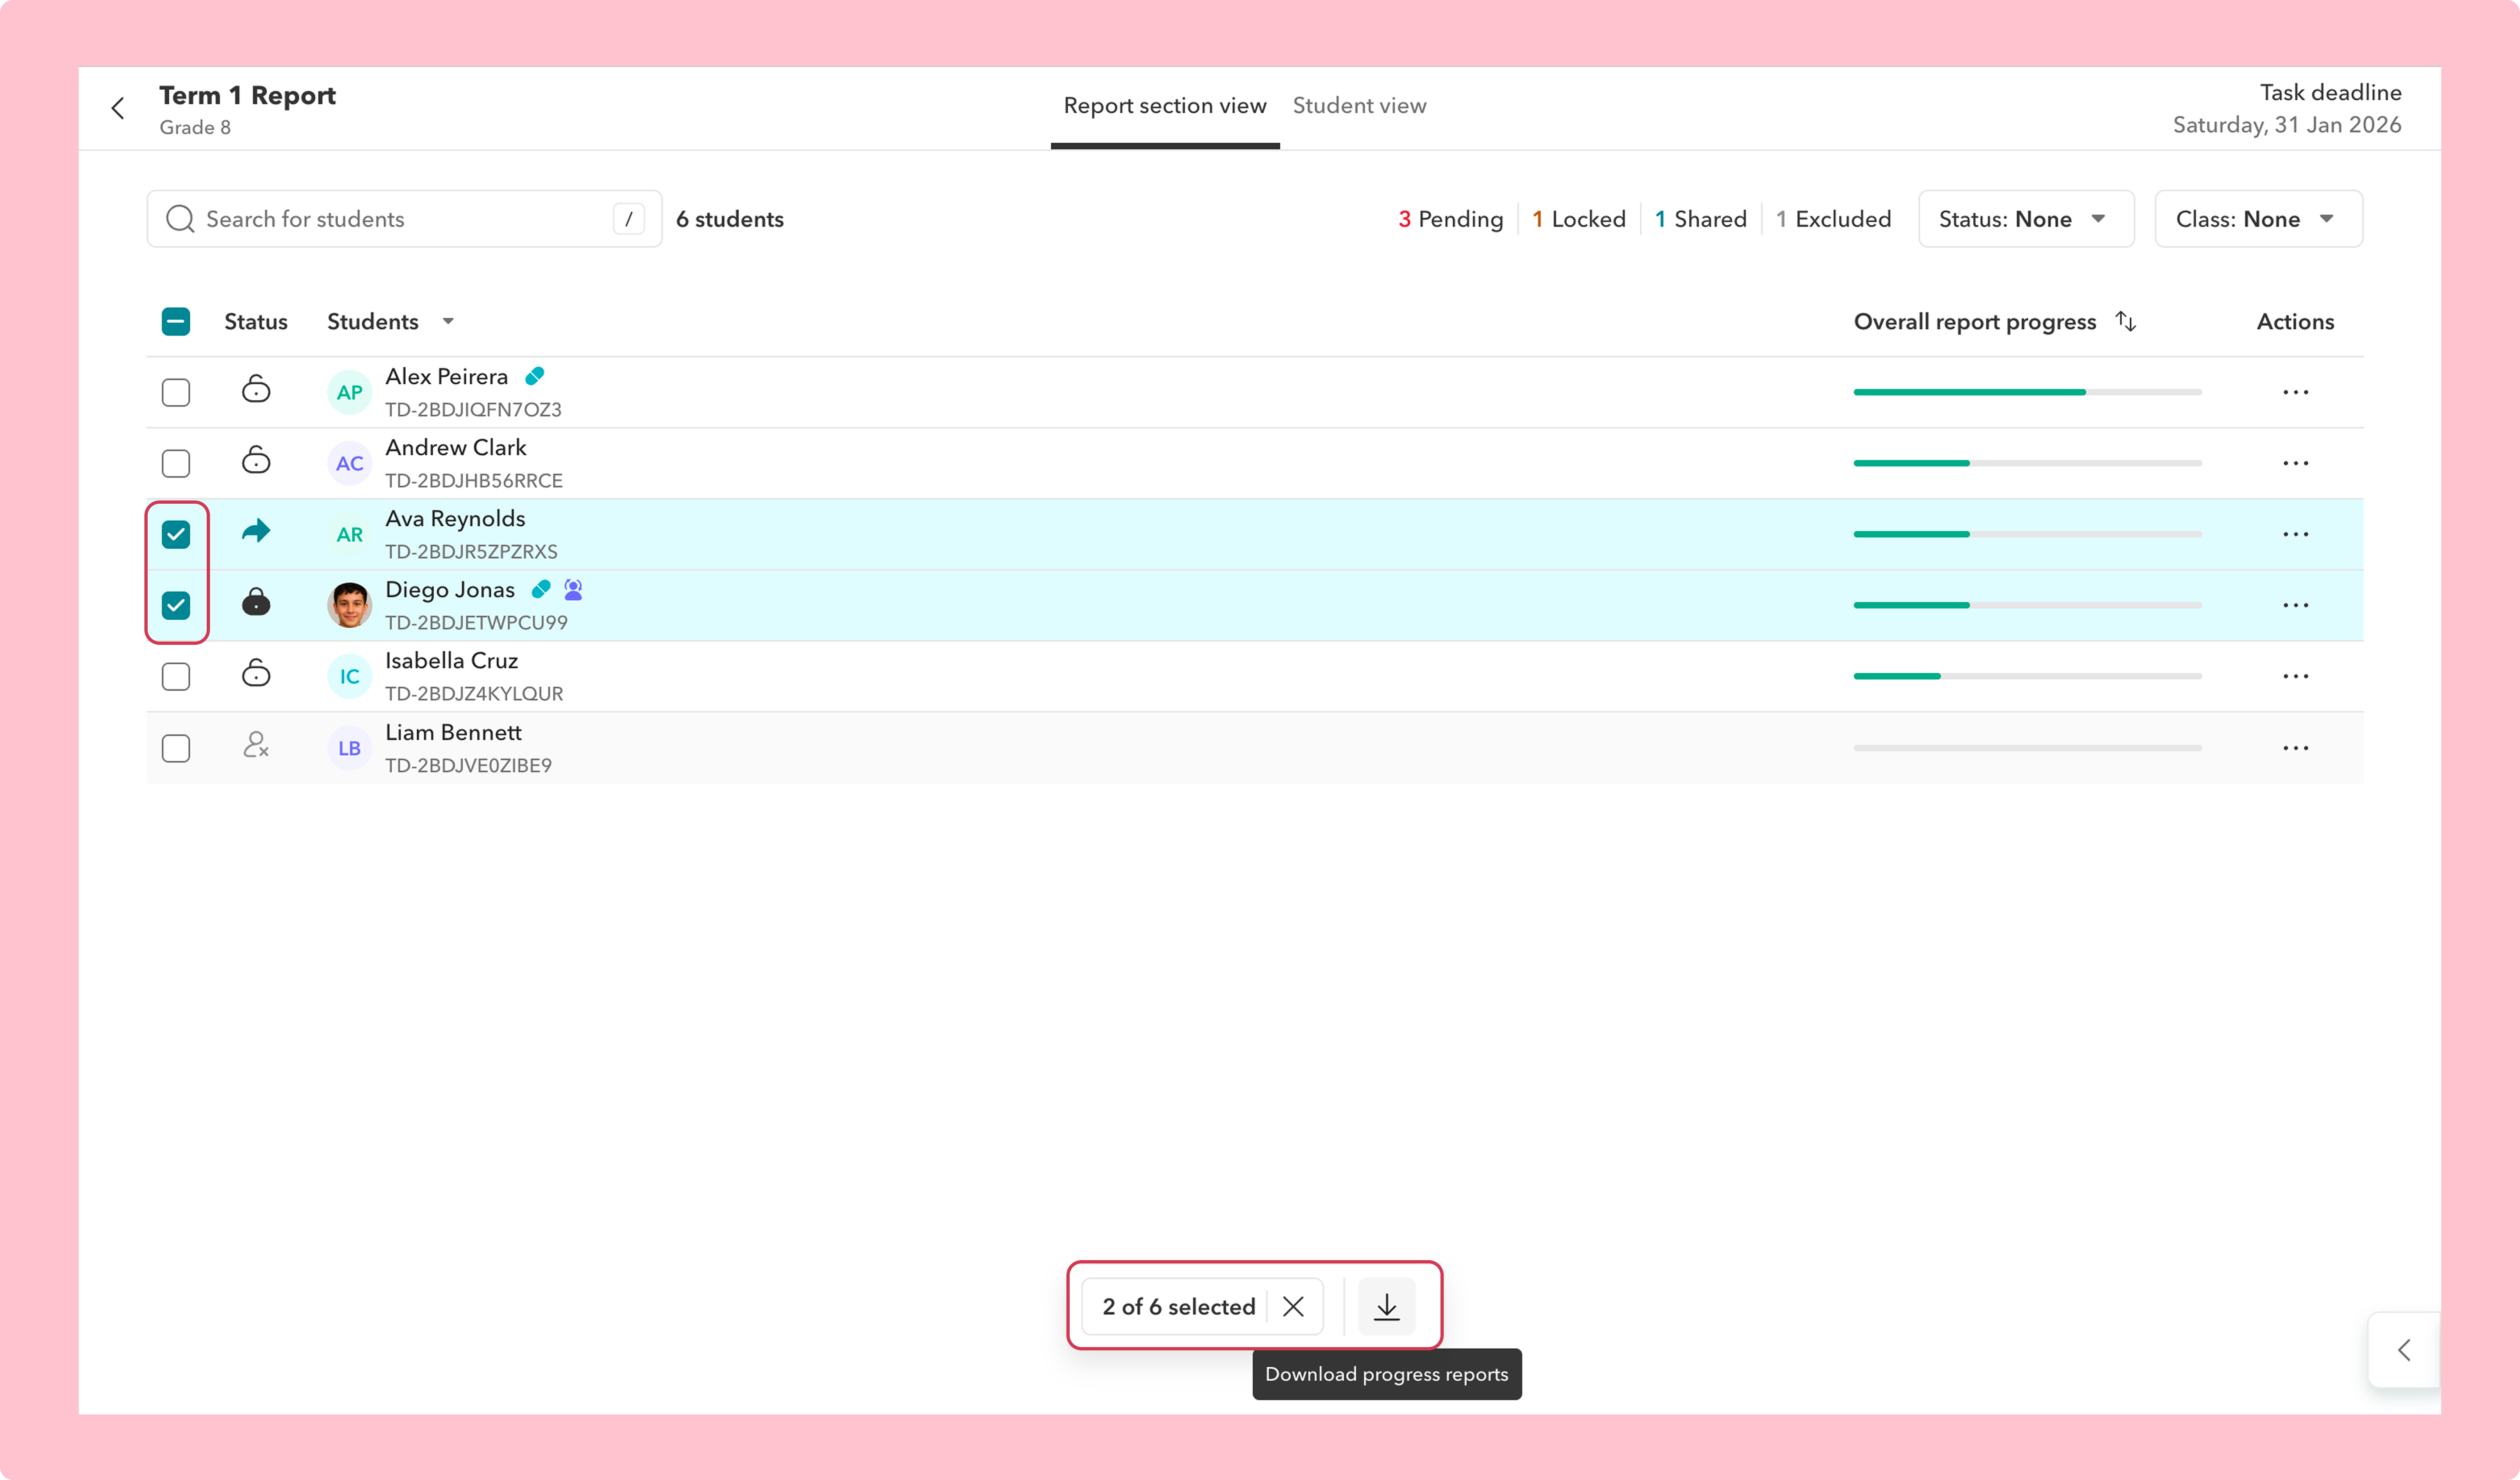The image size is (2520, 1480).
Task: Open the Students column dropdown arrow
Action: click(x=448, y=321)
